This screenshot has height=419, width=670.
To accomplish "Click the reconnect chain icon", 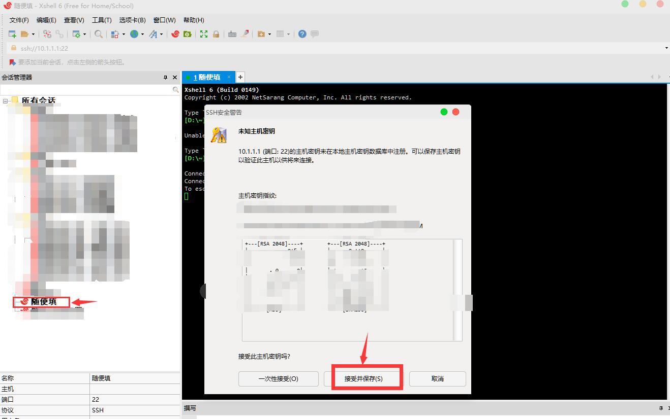I will 59,34.
